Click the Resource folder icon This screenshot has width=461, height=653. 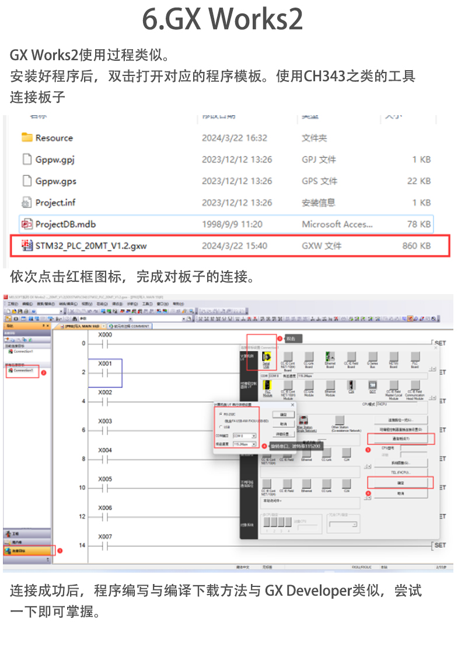(27, 138)
